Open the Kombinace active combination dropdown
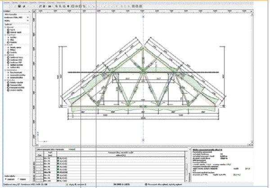The height and width of the screenshot is (188, 270). coord(28,18)
